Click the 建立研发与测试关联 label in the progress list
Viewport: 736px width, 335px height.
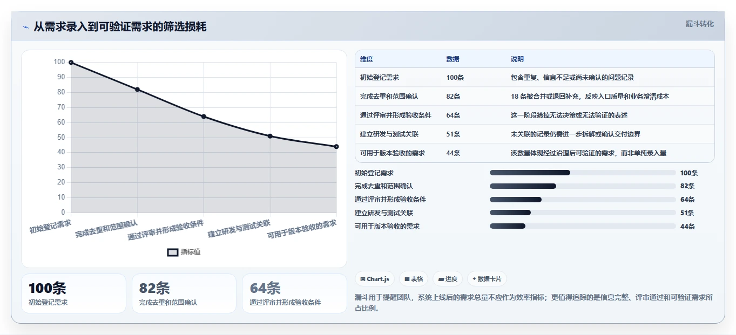pos(384,213)
